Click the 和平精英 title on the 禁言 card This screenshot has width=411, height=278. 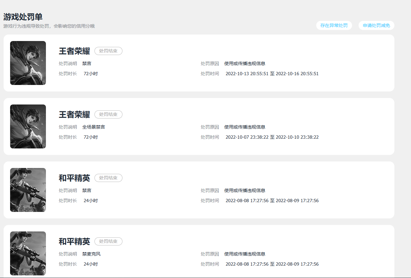(74, 178)
